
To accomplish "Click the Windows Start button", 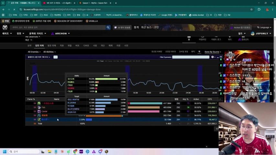I will [x=5, y=151].
